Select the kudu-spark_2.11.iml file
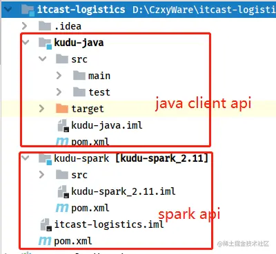This screenshot has height=254, width=276. coord(124,191)
